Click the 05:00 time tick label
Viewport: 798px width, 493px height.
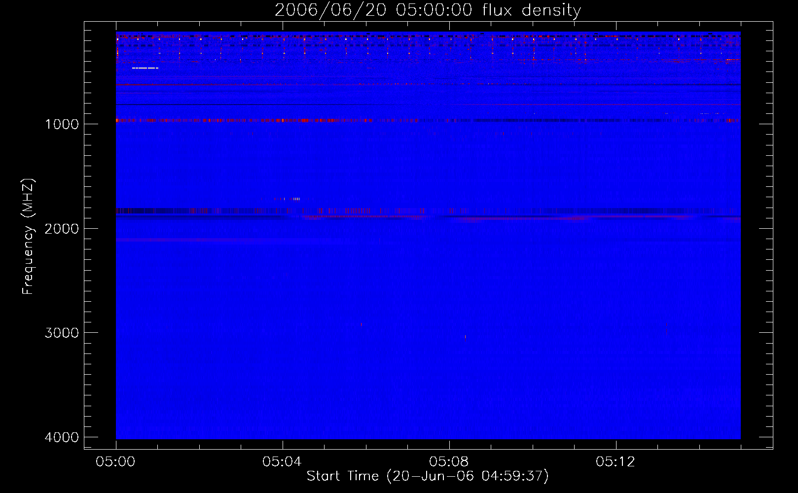[x=115, y=462]
